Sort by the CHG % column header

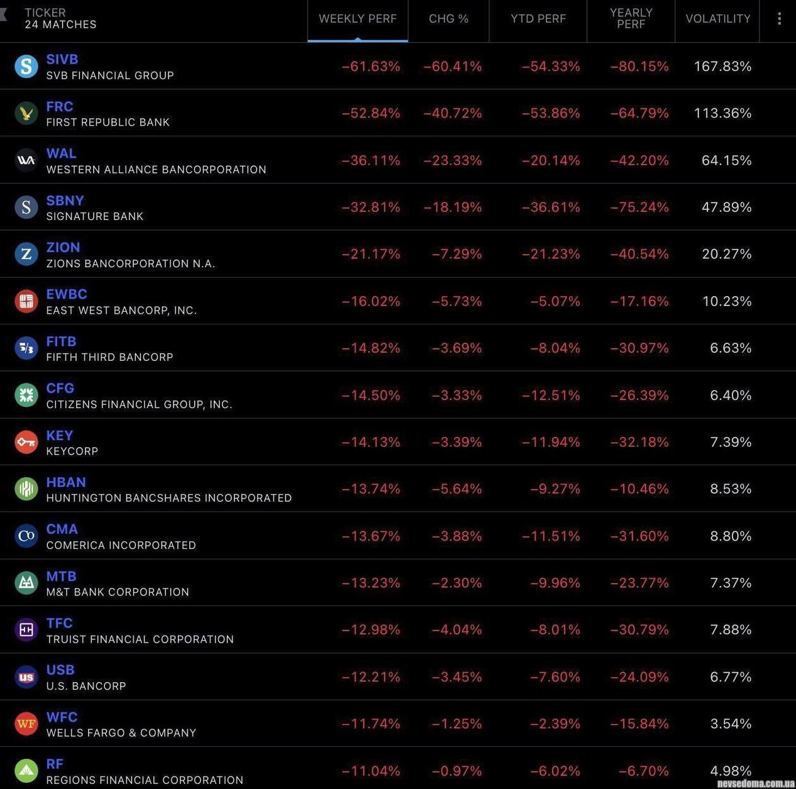point(448,19)
